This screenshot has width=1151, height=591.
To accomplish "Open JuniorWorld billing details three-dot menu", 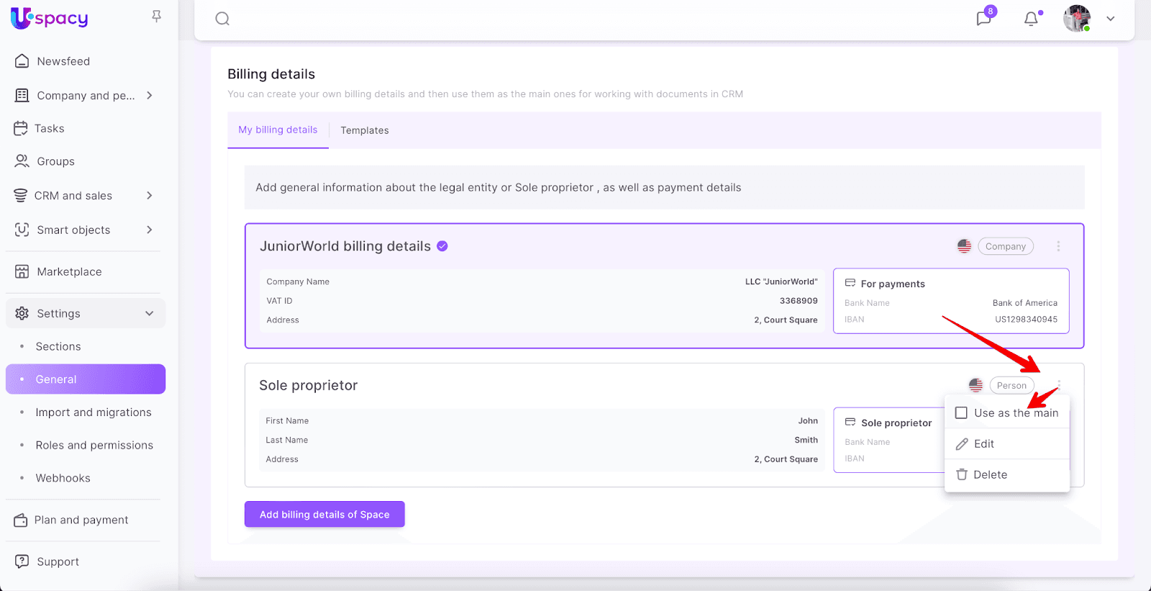I will click(1058, 246).
